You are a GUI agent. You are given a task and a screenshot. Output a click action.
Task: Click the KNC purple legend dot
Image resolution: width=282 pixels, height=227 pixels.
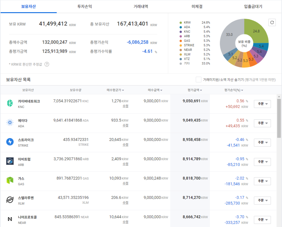point(181,32)
